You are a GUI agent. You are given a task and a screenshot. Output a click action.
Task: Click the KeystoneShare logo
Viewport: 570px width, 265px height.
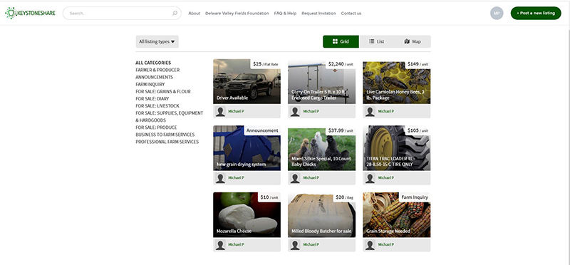click(x=30, y=13)
